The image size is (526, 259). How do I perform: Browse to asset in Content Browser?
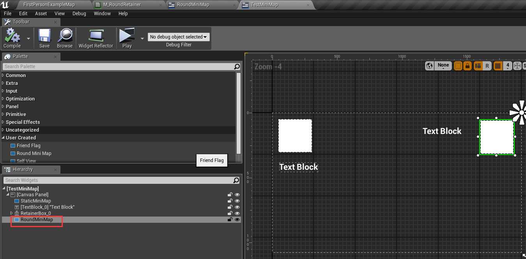click(65, 39)
